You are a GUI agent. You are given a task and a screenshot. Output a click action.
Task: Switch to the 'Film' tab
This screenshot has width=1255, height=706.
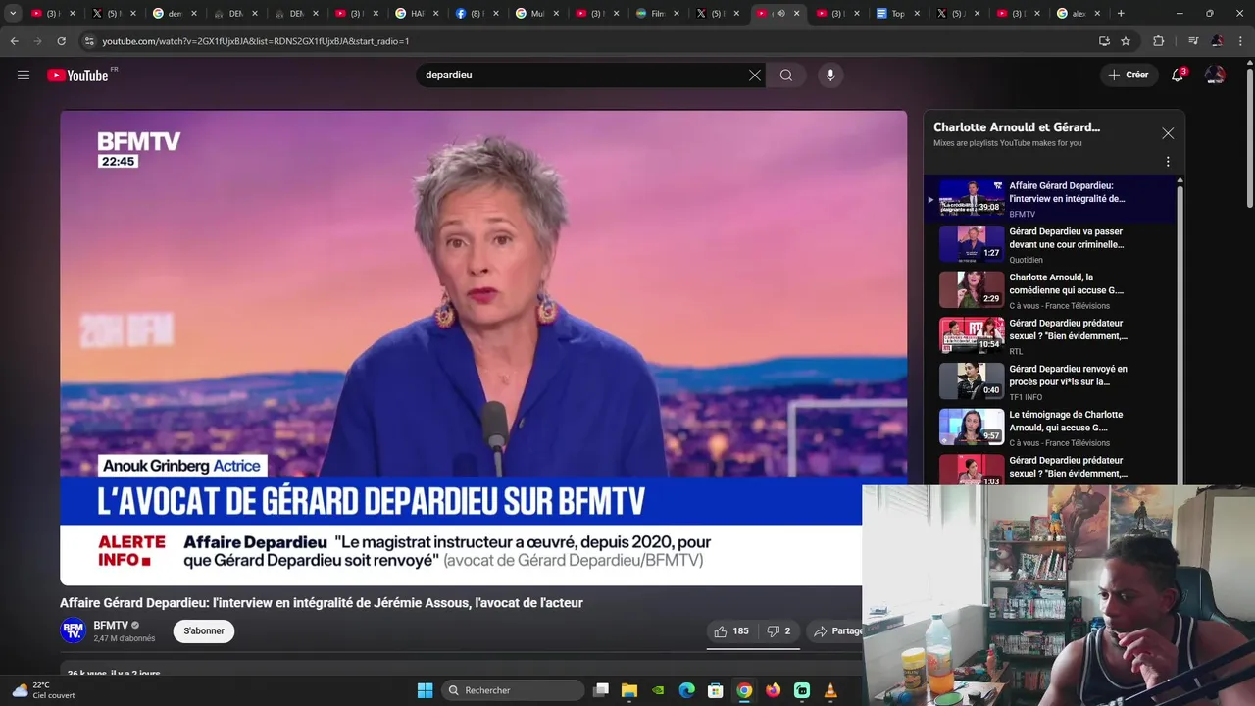[657, 14]
